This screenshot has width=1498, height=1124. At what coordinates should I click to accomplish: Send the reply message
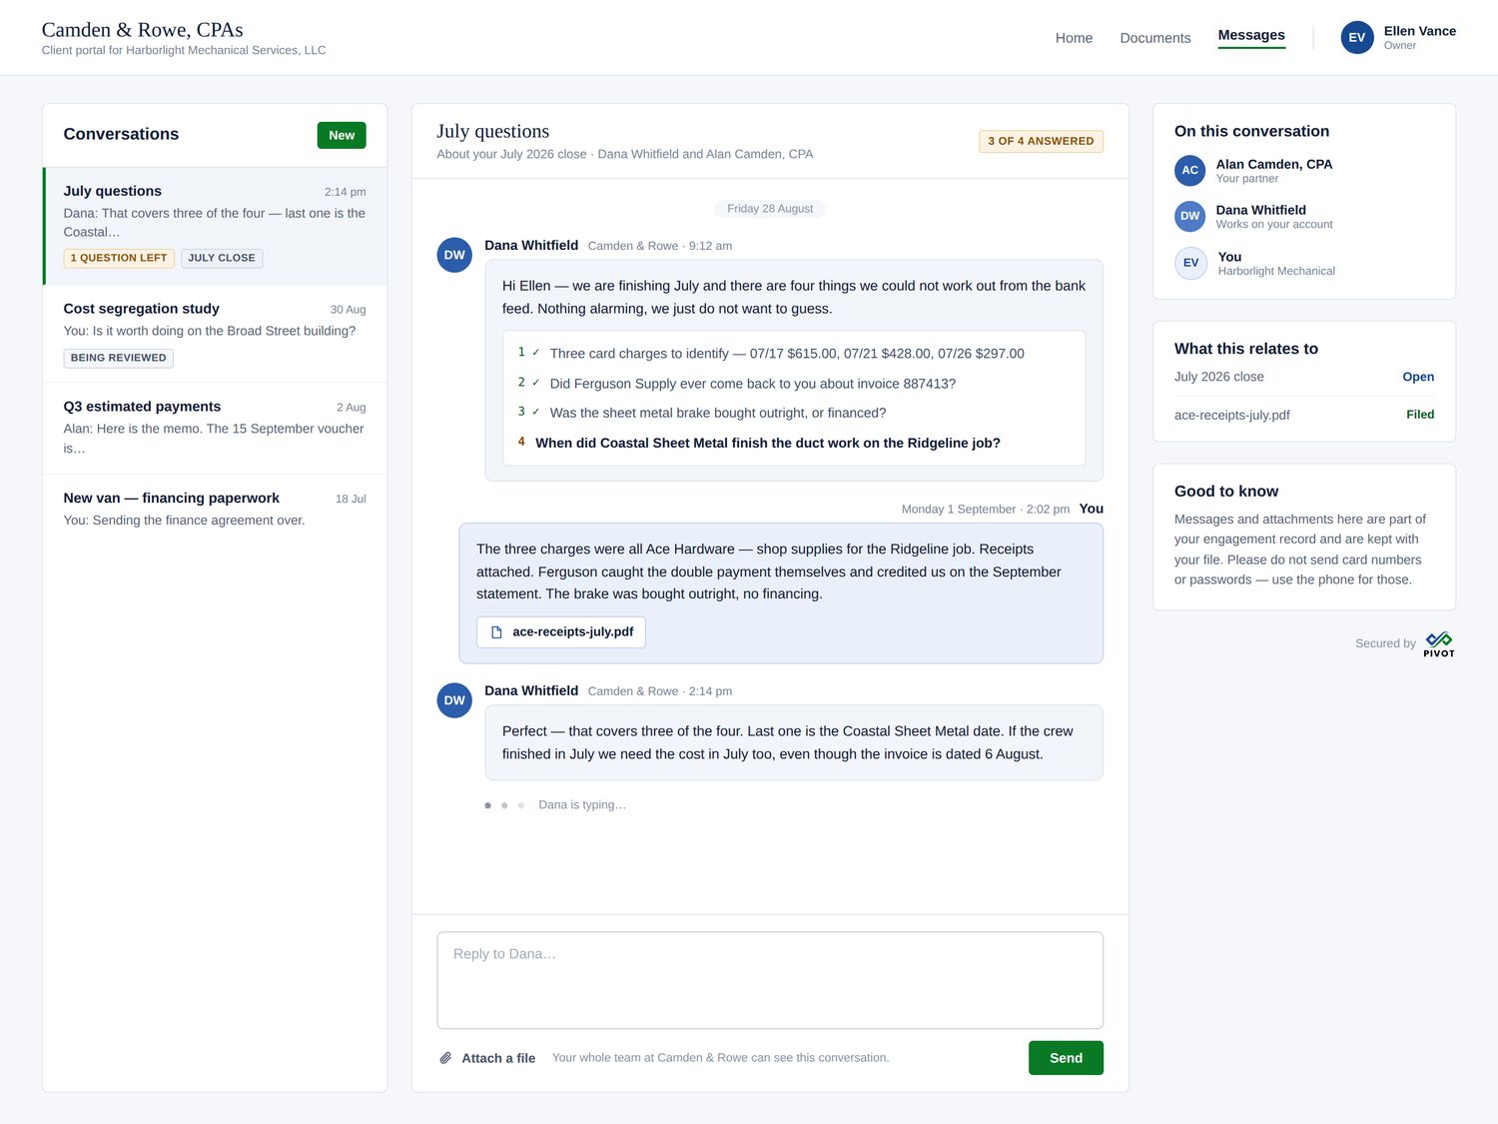(1066, 1058)
